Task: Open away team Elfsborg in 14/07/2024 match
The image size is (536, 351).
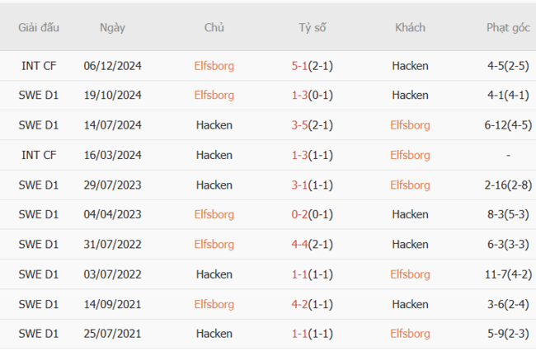Action: point(410,125)
